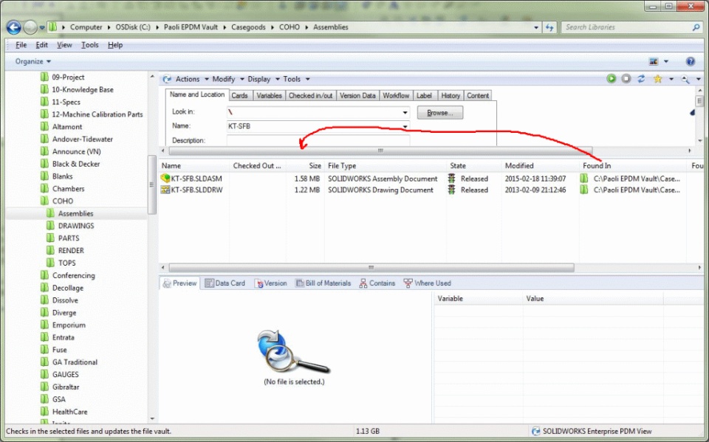Open the view options dropdown arrow
Image resolution: width=709 pixels, height=442 pixels.
[666, 61]
